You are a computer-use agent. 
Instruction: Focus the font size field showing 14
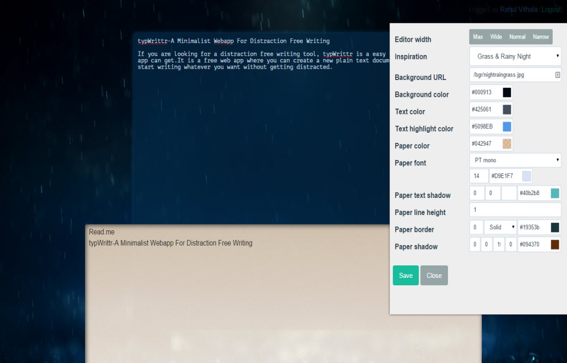[479, 176]
